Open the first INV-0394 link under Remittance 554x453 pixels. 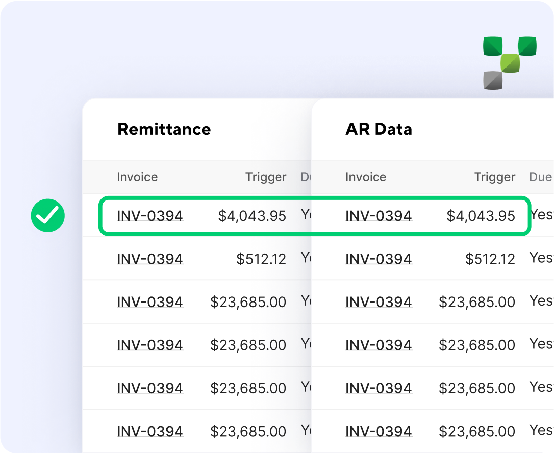click(x=150, y=215)
